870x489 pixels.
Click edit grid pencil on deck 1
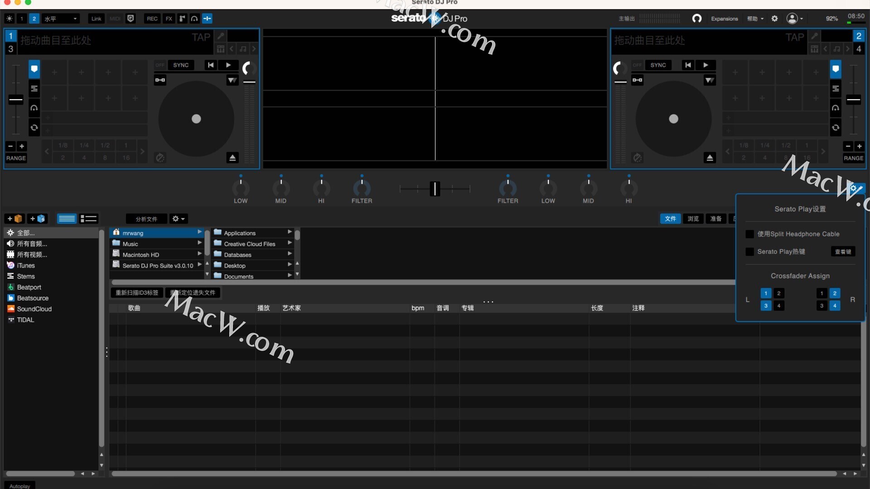(221, 36)
